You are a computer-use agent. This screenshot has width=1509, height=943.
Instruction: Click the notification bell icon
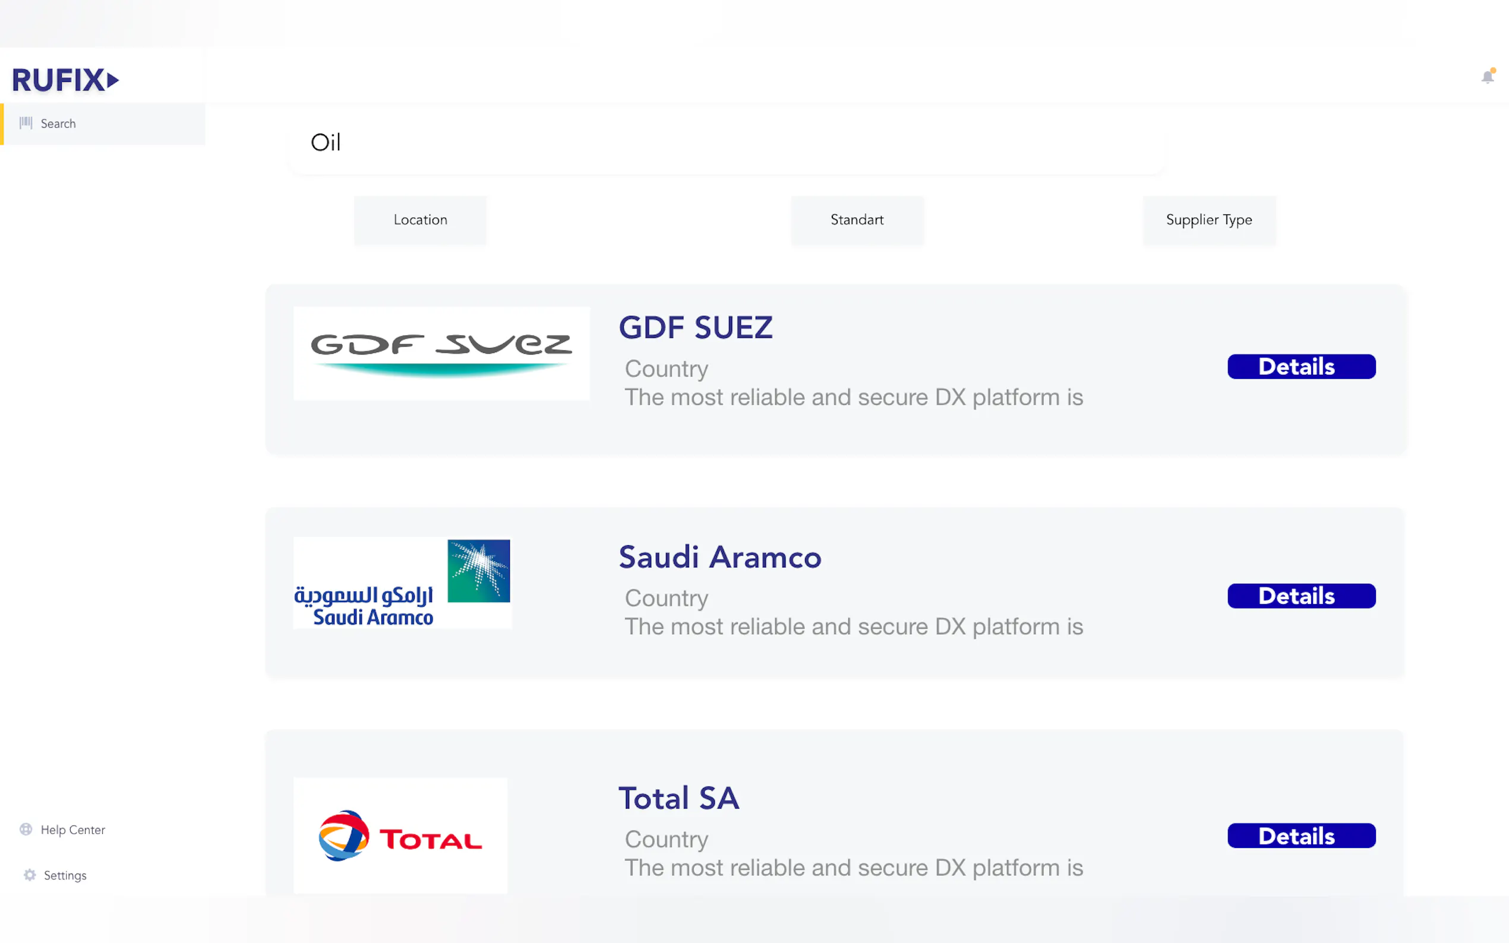(x=1488, y=77)
